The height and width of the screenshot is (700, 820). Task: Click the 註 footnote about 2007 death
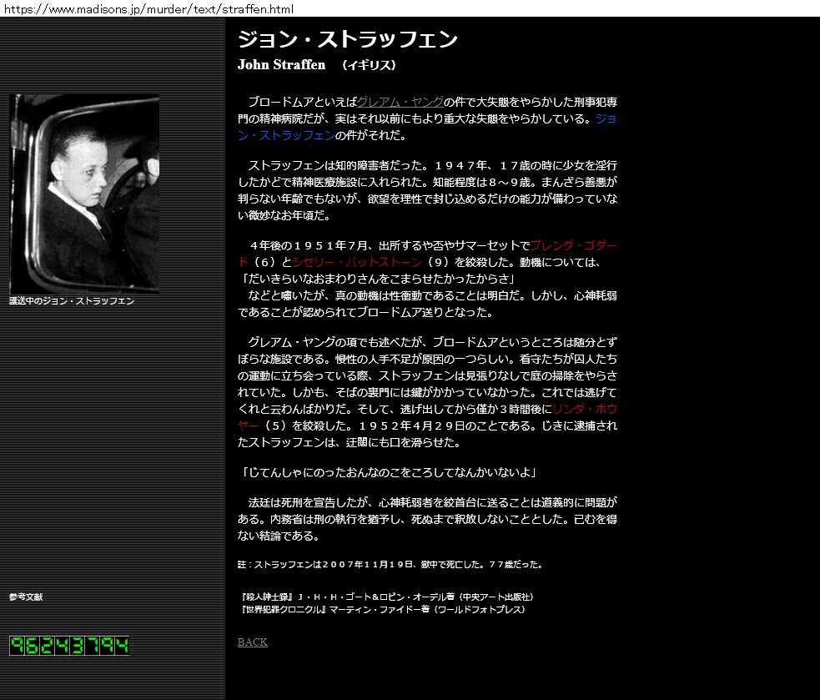coord(390,565)
